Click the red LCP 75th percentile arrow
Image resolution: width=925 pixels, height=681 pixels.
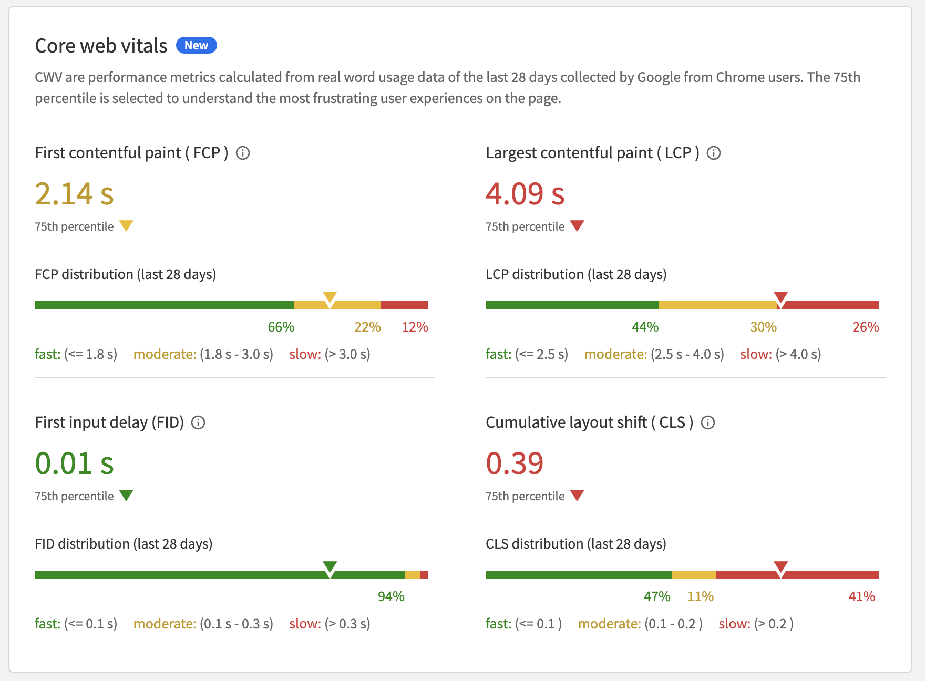577,226
